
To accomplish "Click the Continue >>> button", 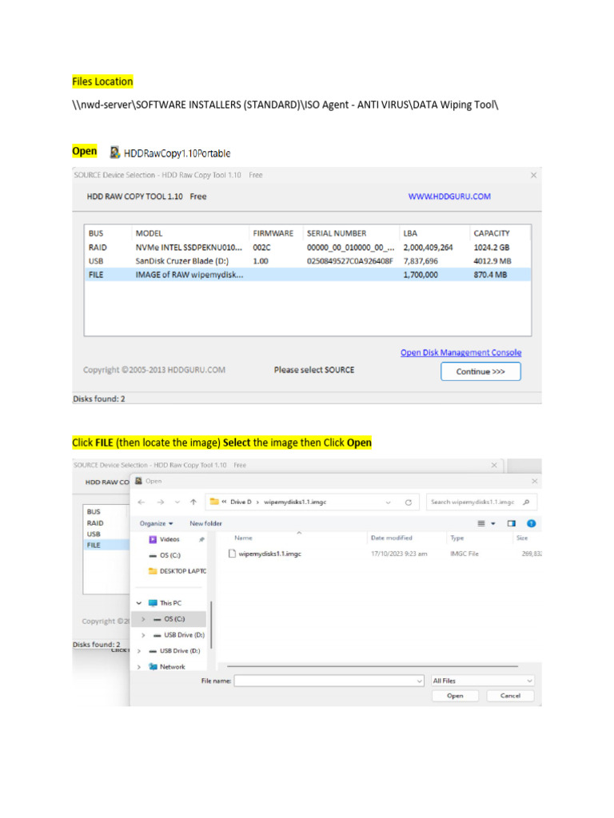I will pyautogui.click(x=480, y=371).
